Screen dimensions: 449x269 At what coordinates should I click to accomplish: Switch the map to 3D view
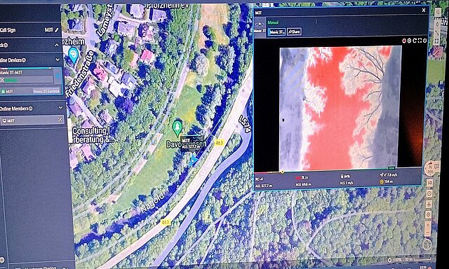click(429, 184)
